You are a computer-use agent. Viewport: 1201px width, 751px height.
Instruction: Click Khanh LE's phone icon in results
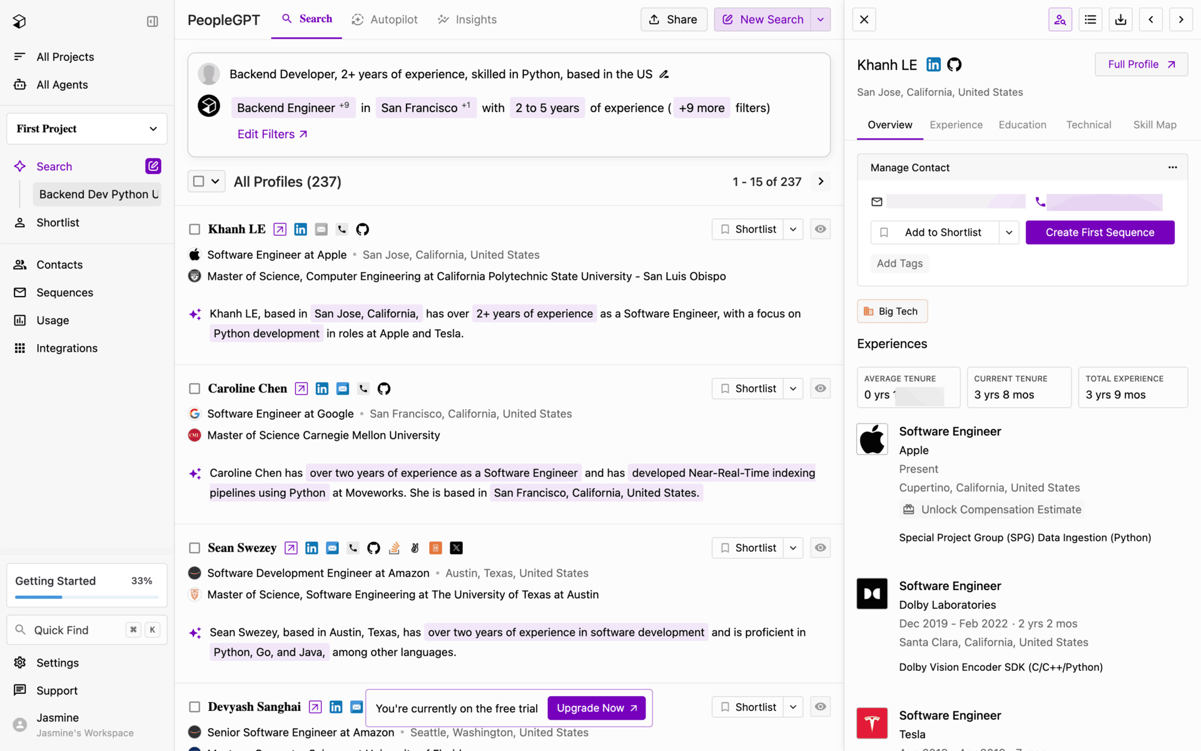(342, 230)
